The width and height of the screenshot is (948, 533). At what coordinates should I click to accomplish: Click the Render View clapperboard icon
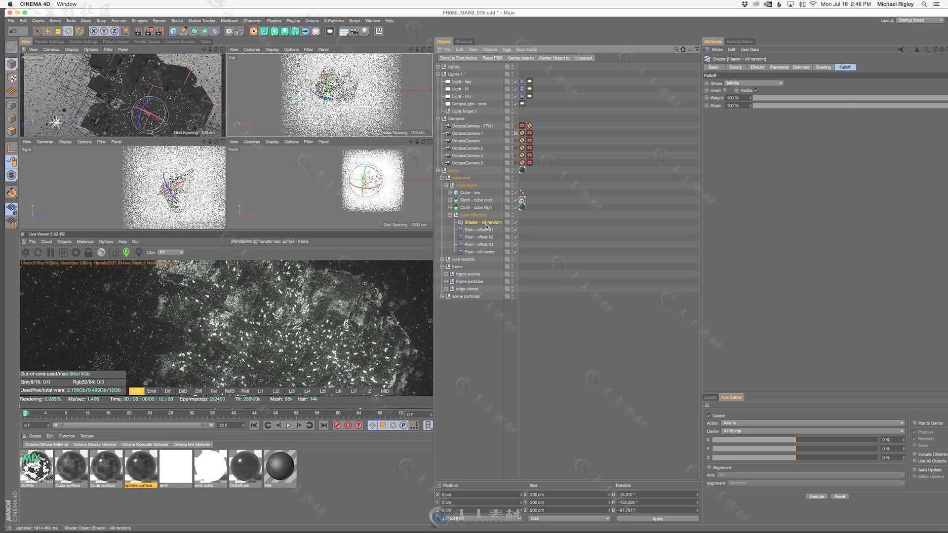point(138,31)
